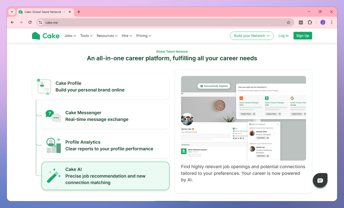Click the Successfully Applied badge in preview

pos(214,86)
